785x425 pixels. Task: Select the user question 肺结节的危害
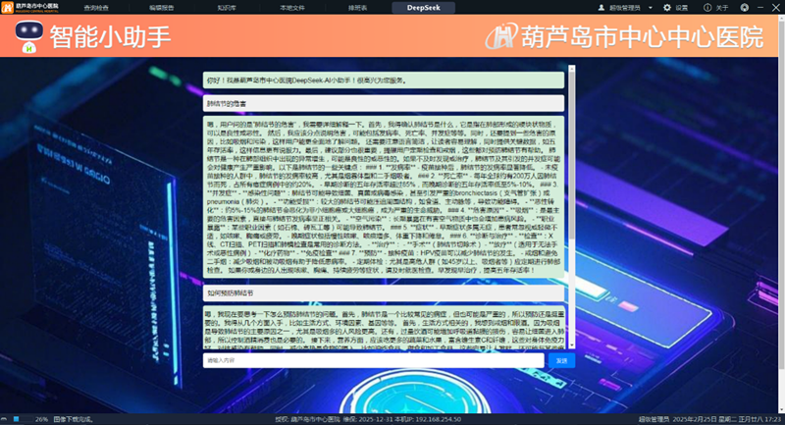384,104
